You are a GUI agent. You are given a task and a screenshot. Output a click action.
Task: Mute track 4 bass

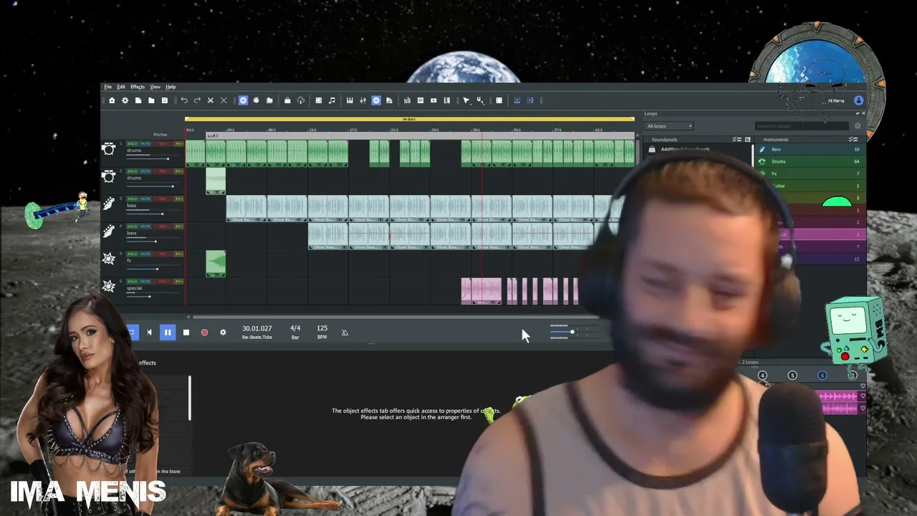click(145, 226)
